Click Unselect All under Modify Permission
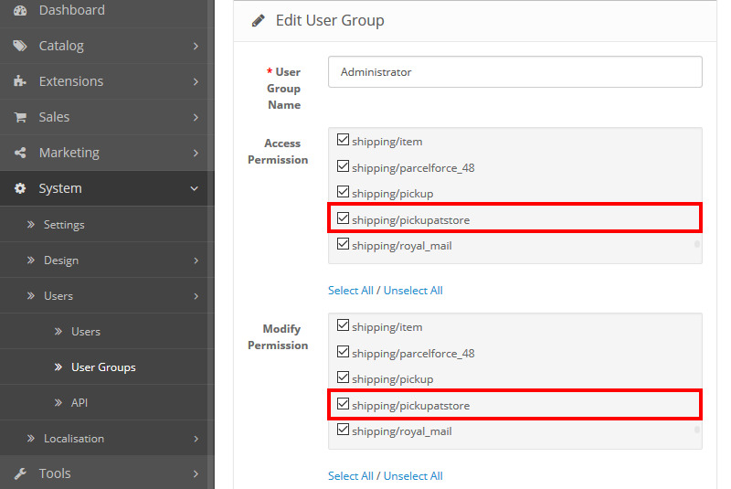 coord(413,476)
